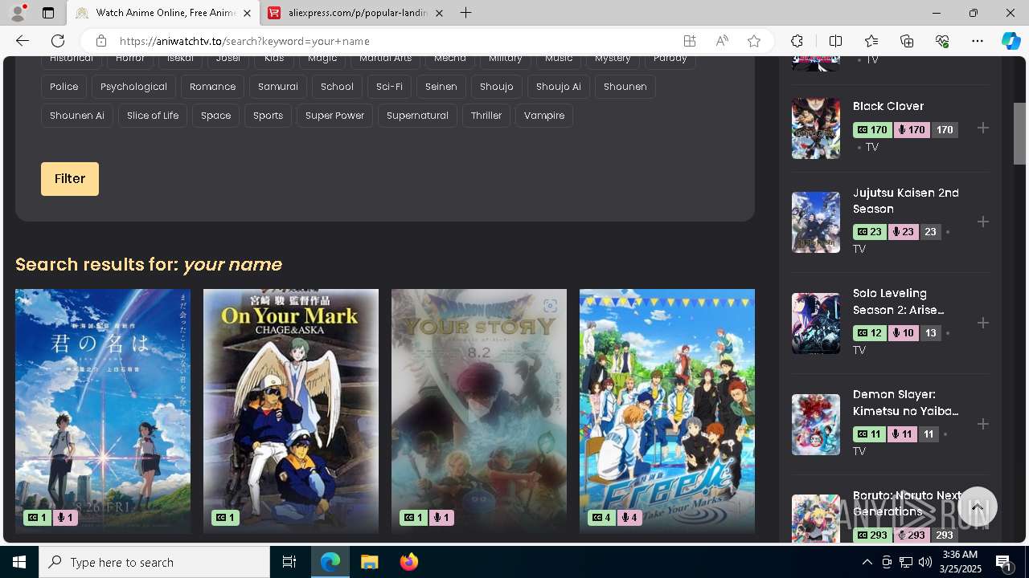Open Demon Slayer: Kimetsu no Yaiba link
The height and width of the screenshot is (578, 1029).
[x=906, y=403]
